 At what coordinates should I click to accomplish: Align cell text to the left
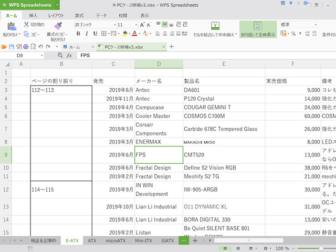coord(158,34)
